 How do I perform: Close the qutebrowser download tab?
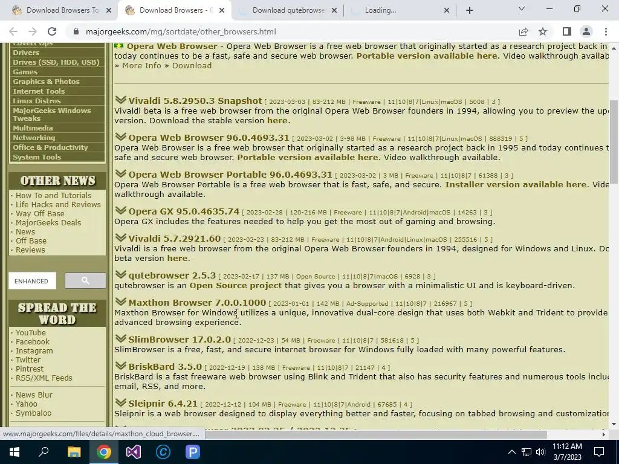pos(334,10)
